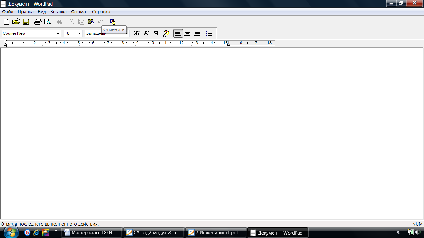Switch to the Мастер класс taskbar window
This screenshot has width=424, height=238.
tap(92, 233)
